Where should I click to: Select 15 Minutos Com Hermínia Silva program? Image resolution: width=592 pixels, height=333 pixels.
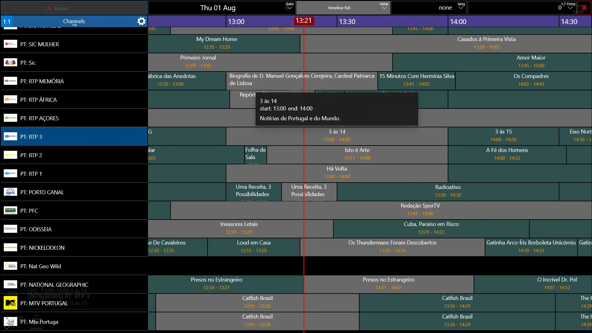tap(417, 80)
